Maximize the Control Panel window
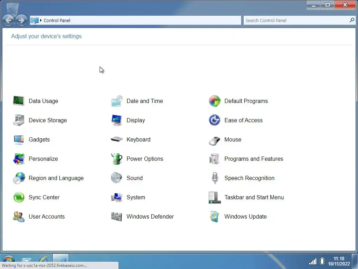 (327, 5)
